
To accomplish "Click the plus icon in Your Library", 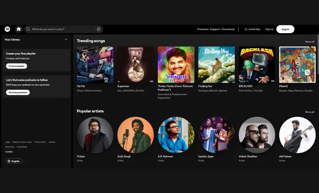I will pos(66,39).
